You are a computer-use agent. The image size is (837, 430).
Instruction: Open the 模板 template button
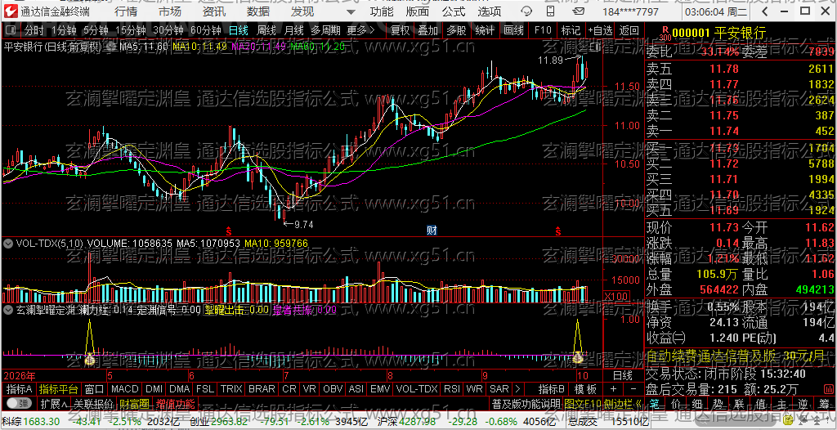[585, 389]
